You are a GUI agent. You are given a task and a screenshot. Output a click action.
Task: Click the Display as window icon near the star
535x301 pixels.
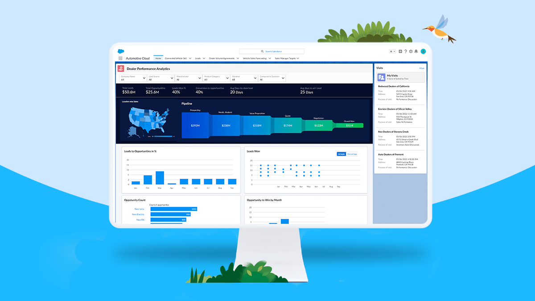coord(400,51)
